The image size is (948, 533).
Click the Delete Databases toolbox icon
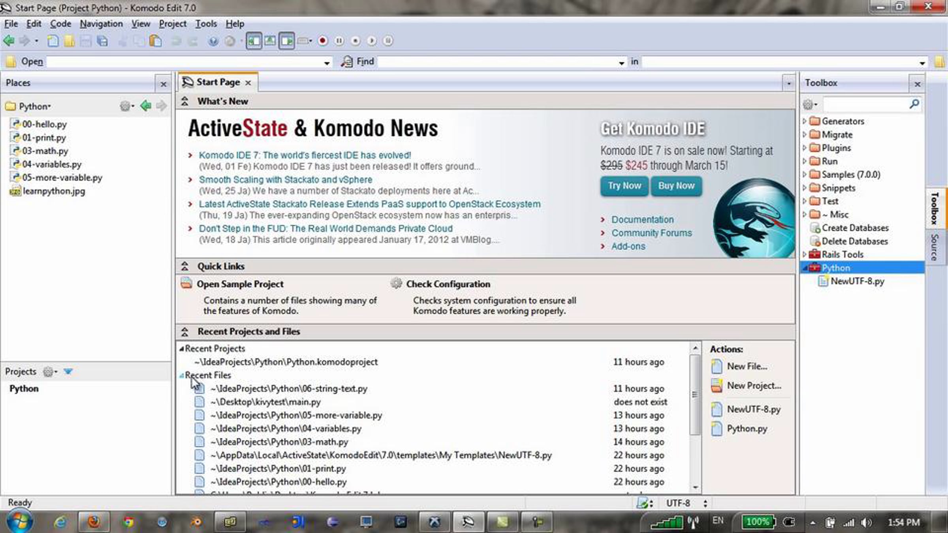[815, 242]
